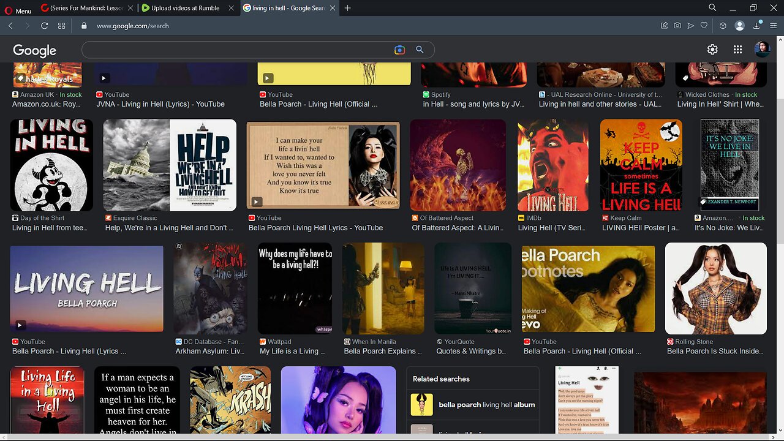Submit search with the blue magnifier icon
This screenshot has width=784, height=441.
[420, 50]
